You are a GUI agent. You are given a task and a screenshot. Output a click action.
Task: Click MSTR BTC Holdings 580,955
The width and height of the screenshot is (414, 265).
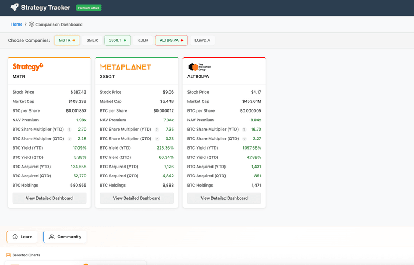pyautogui.click(x=78, y=186)
